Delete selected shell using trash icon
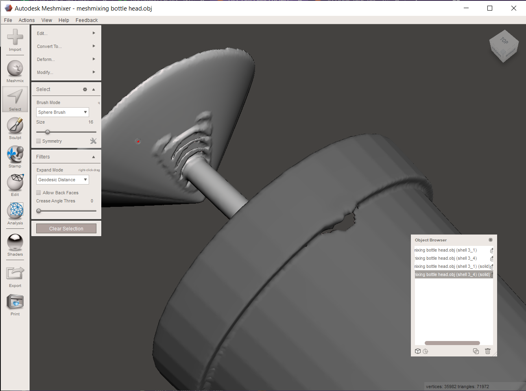Image resolution: width=526 pixels, height=391 pixels. [487, 351]
